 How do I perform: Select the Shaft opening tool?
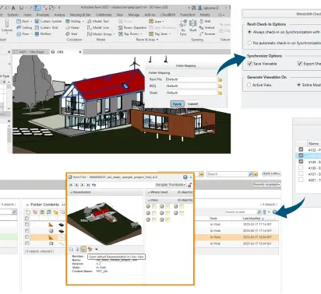point(192,26)
